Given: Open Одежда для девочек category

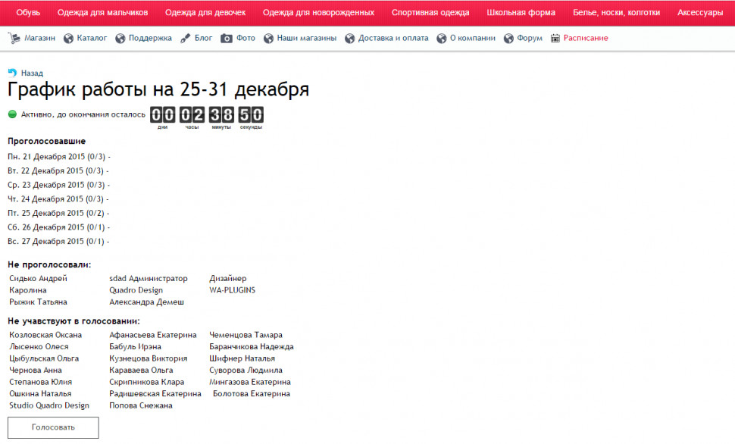Looking at the screenshot, I should pyautogui.click(x=205, y=13).
